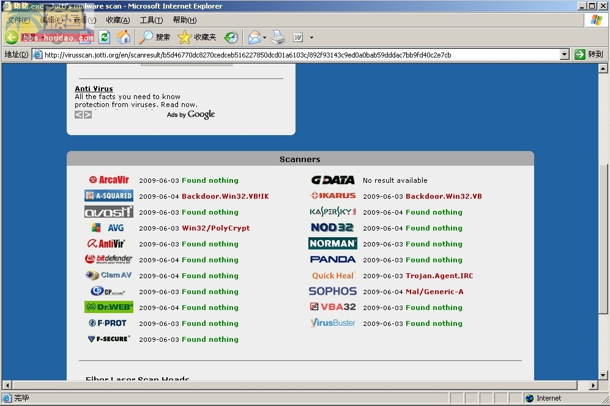Click the Edit with Word icon

click(298, 37)
